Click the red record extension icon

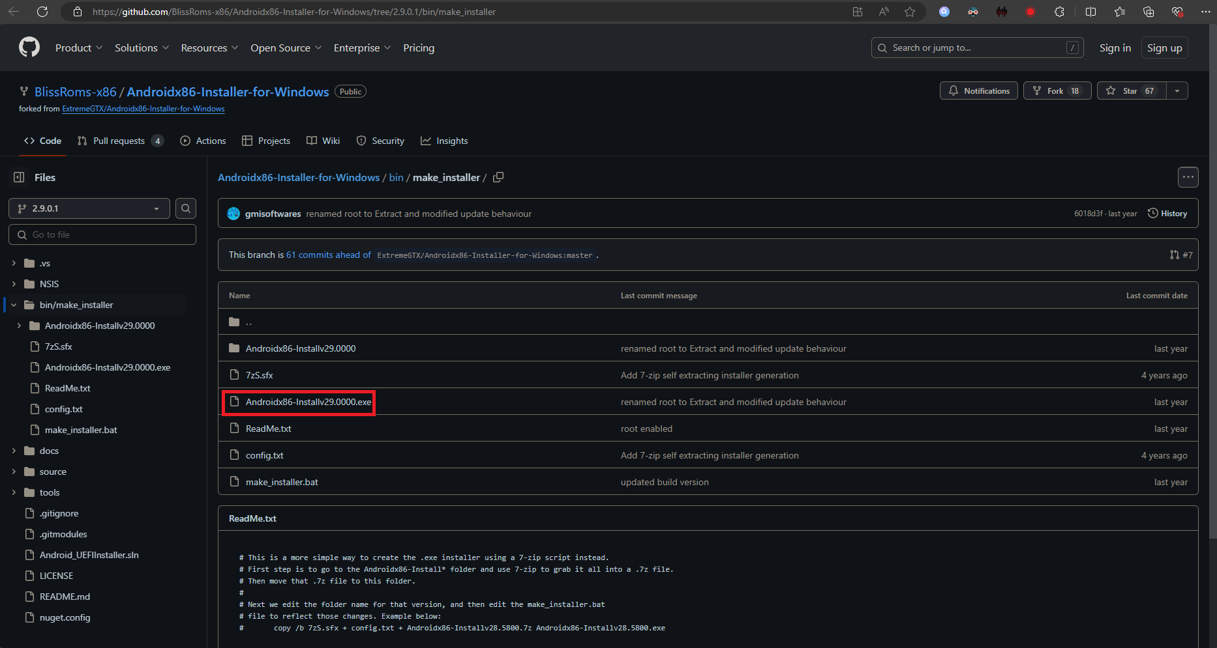coord(1030,12)
